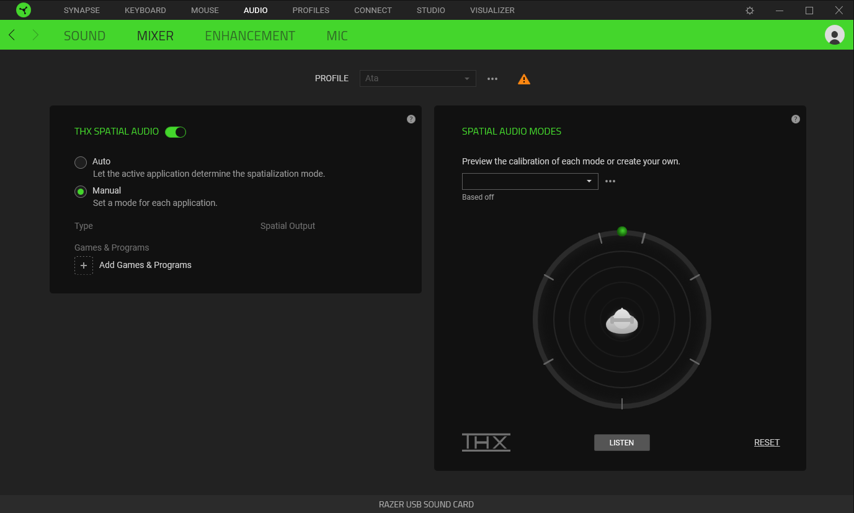Open Synapse settings gear icon

[750, 11]
